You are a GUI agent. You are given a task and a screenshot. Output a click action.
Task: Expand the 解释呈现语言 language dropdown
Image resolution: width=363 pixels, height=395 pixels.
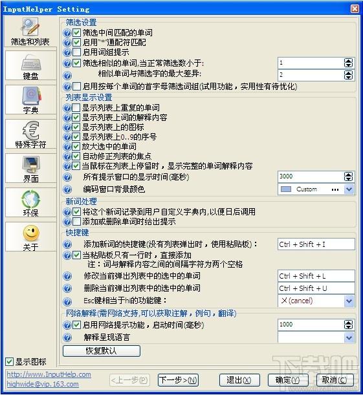click(349, 338)
